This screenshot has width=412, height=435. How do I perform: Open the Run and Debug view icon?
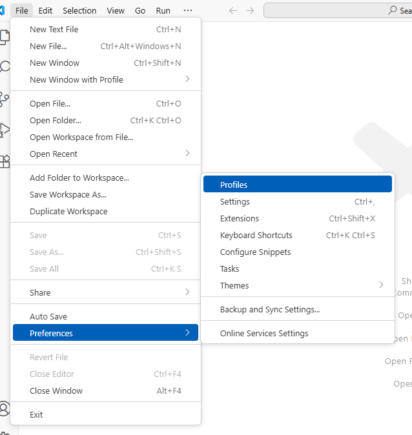point(5,130)
